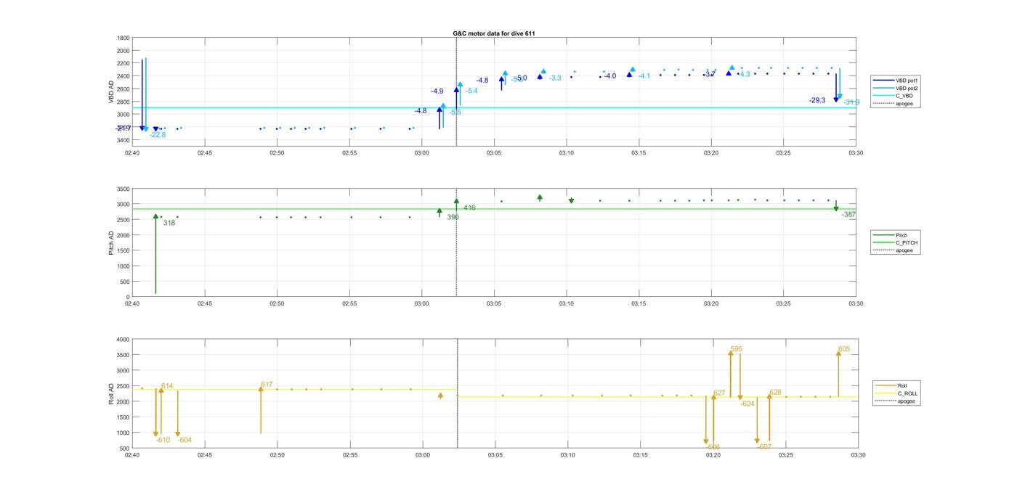Click the '3400' tick on VBD axis
The height and width of the screenshot is (503, 1017).
coord(123,140)
